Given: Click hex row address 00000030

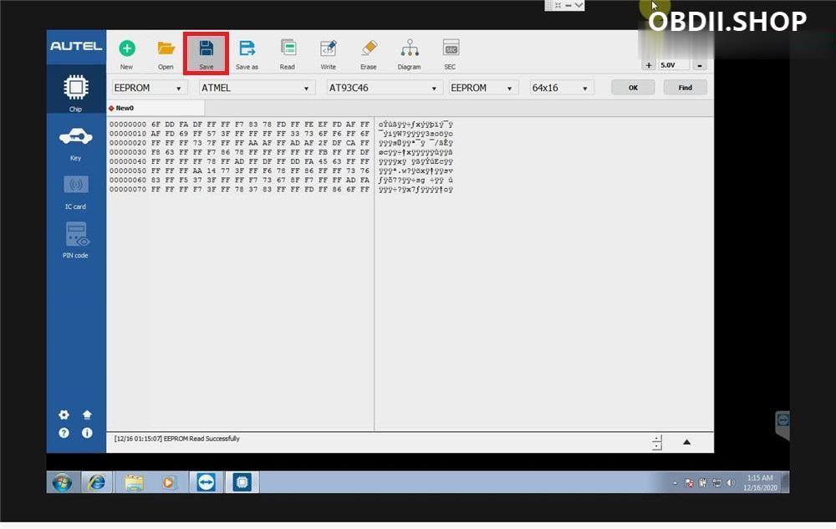Looking at the screenshot, I should pos(128,152).
